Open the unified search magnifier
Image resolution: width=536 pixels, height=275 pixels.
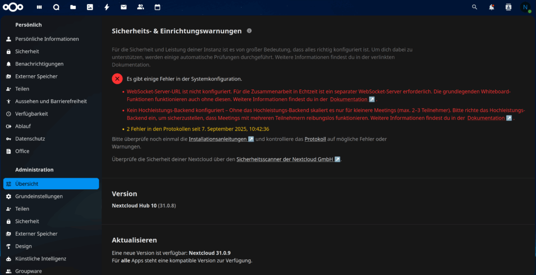point(474,7)
